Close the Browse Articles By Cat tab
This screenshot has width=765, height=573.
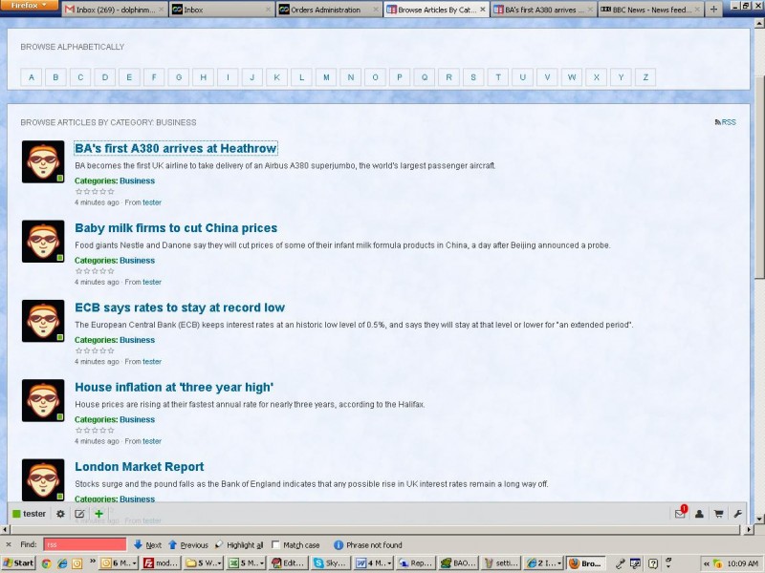click(x=483, y=10)
